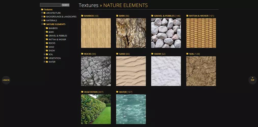
Task: Open MATERIALS category in sidebar
Action: point(51,21)
